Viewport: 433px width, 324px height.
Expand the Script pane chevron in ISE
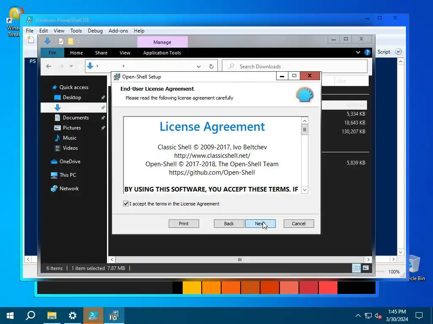[x=398, y=52]
